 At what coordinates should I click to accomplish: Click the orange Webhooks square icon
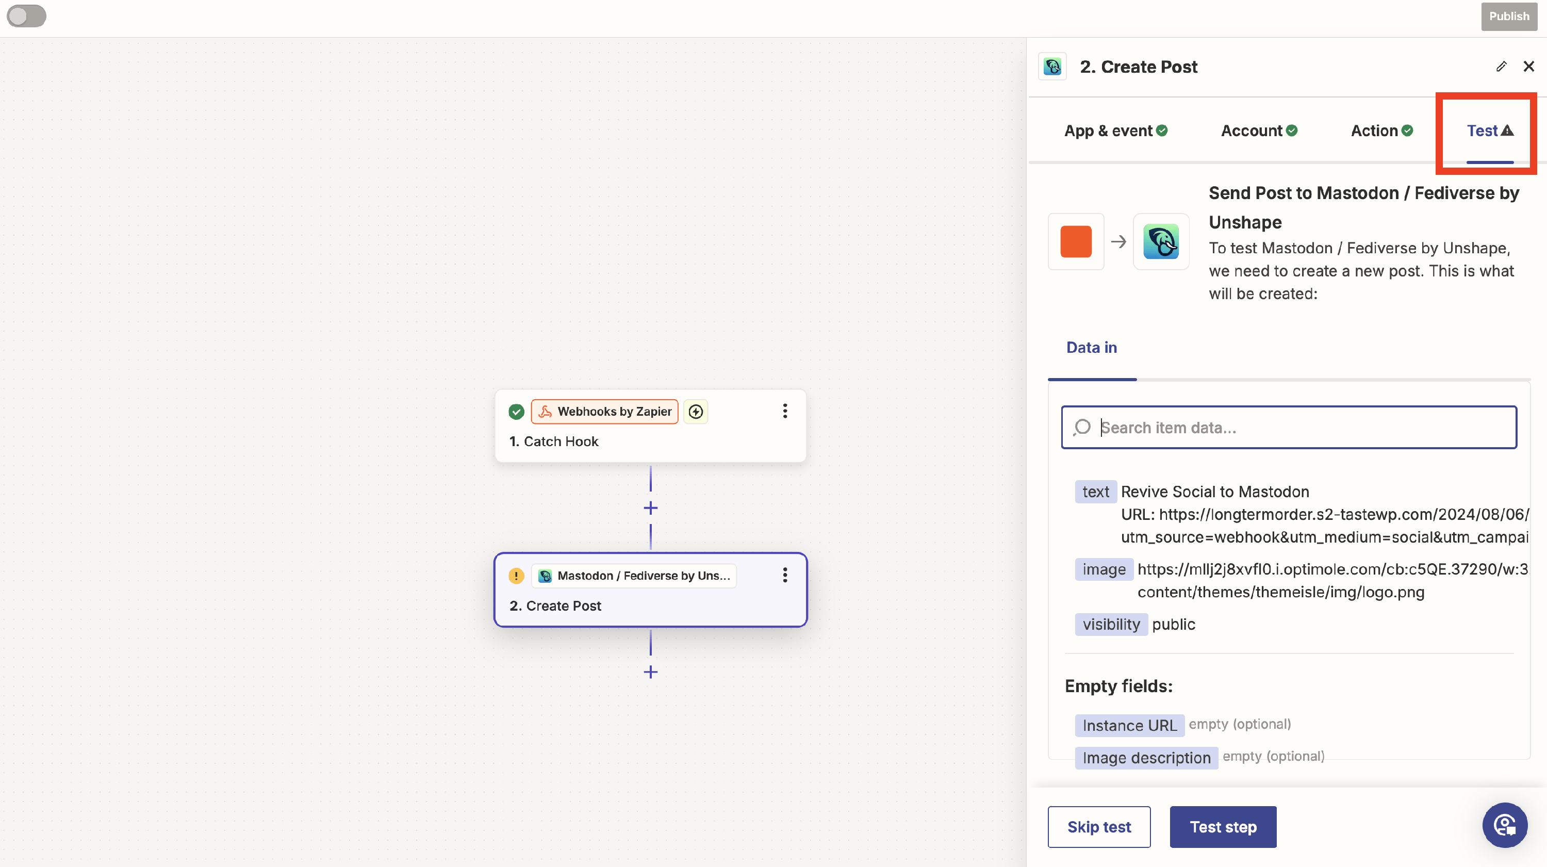(x=1076, y=241)
